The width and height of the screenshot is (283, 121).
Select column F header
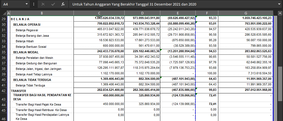207,13
